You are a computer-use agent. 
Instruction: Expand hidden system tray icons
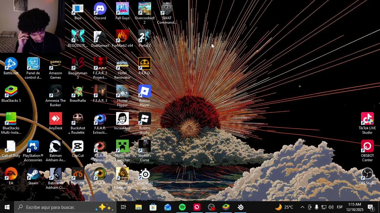302,207
